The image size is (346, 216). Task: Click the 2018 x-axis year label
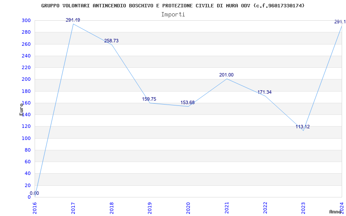click(112, 208)
